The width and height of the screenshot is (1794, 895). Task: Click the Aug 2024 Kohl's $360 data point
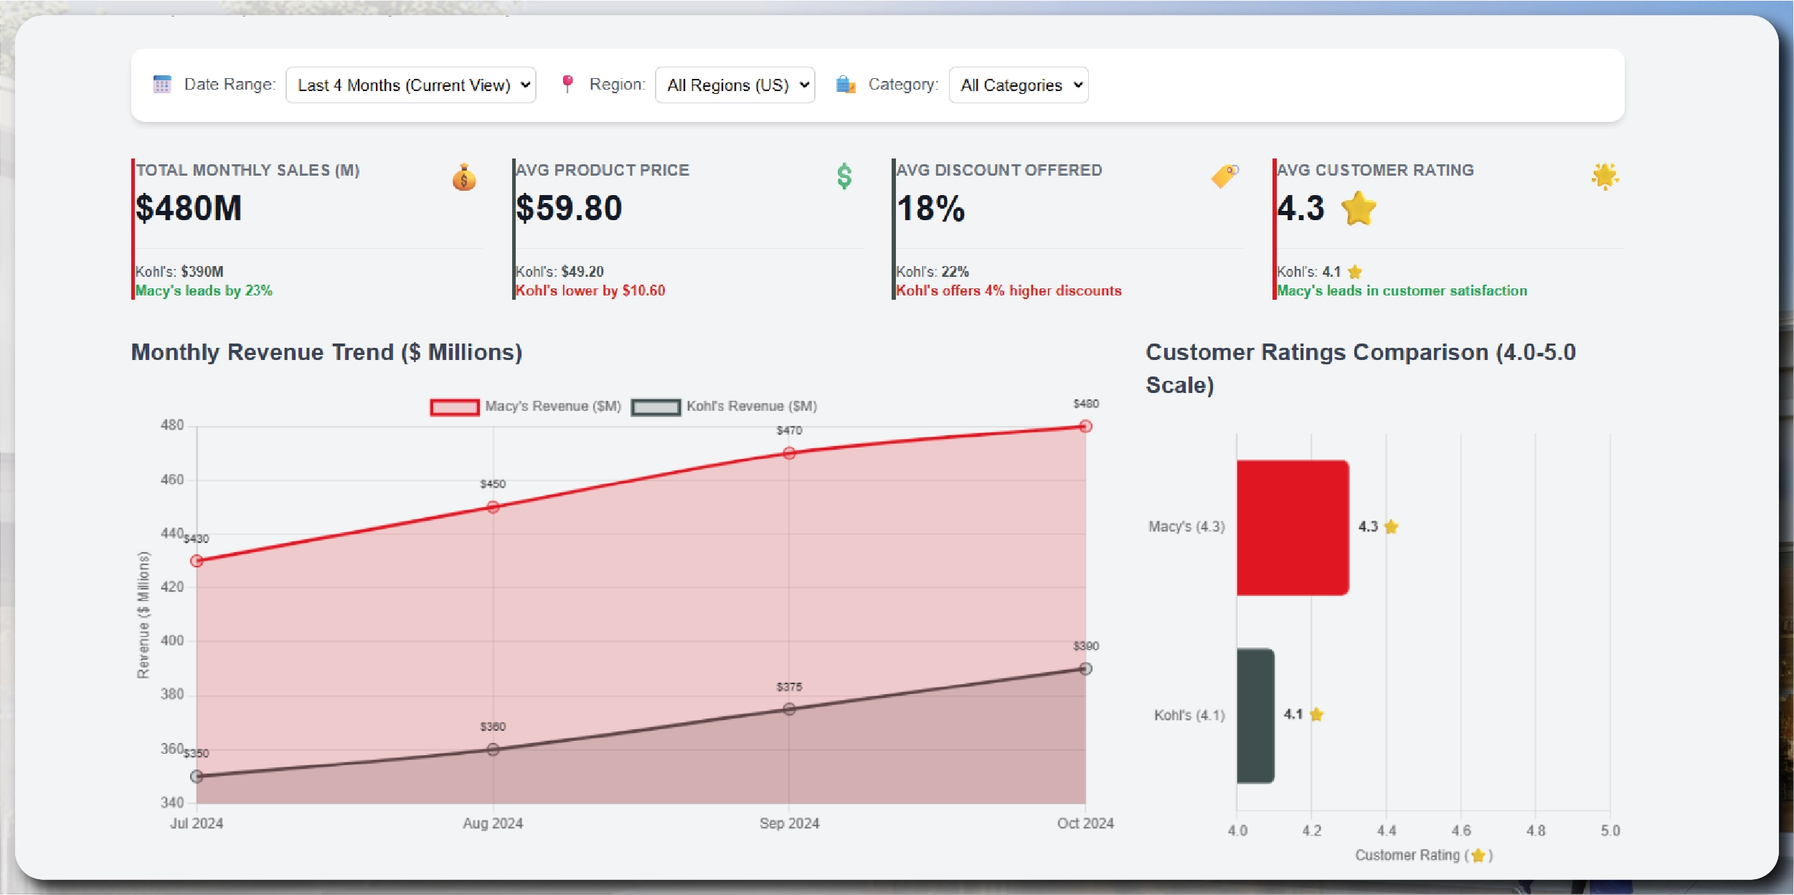pos(493,749)
